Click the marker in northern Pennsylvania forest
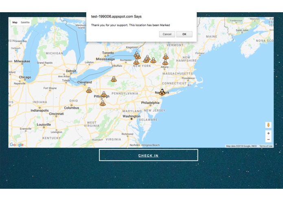The image size is (283, 201). click(x=114, y=79)
